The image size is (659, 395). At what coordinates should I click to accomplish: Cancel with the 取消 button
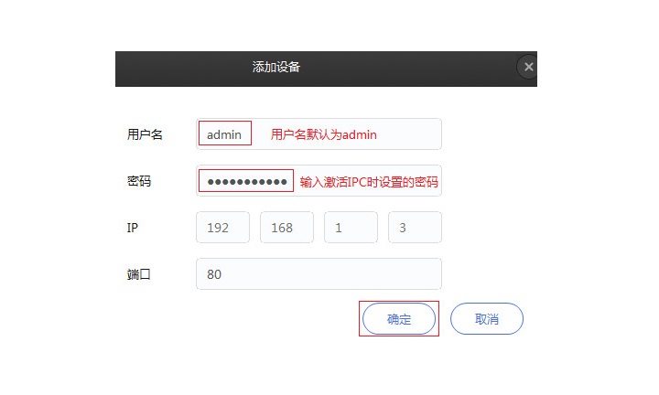(x=487, y=318)
